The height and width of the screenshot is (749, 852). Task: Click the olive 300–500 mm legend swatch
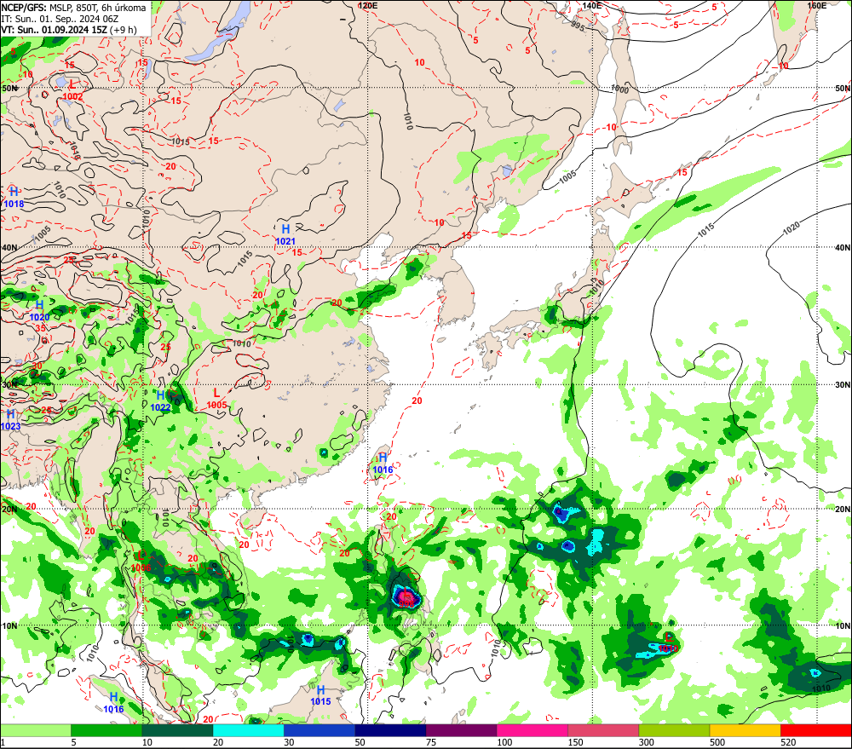[x=674, y=730]
